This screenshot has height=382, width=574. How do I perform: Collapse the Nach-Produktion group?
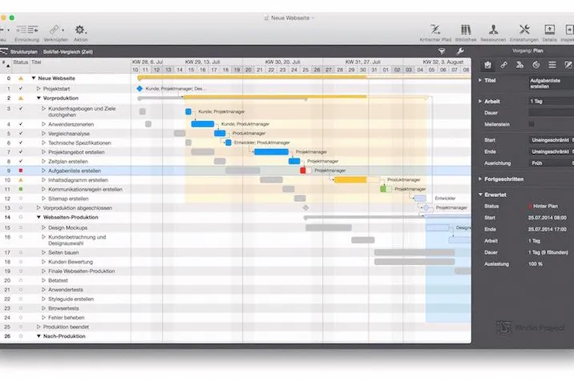click(38, 336)
